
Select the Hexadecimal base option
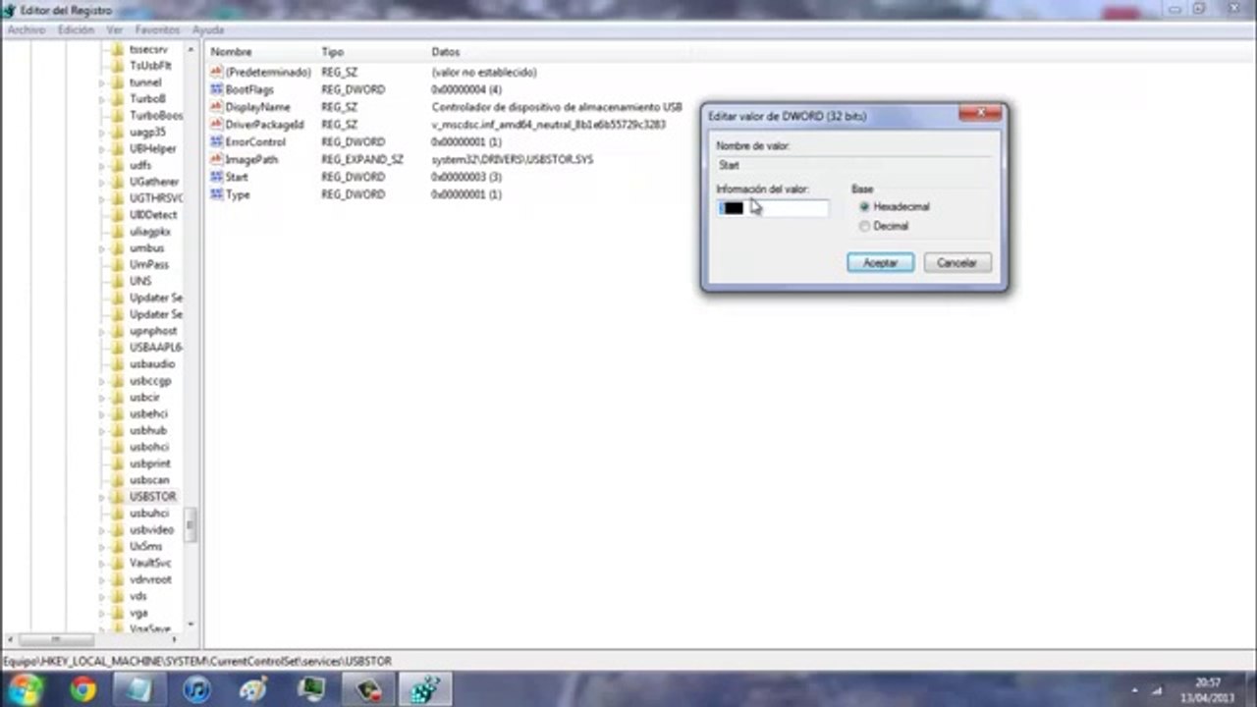pos(864,207)
